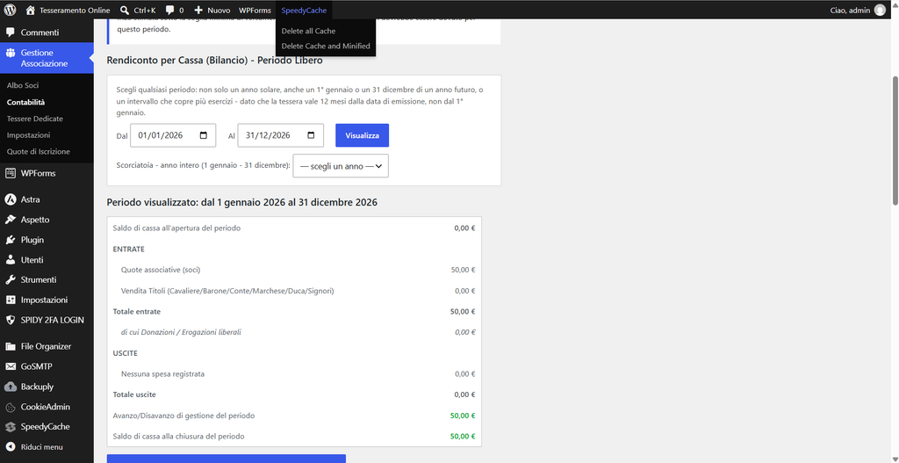Click Saldo di cassa all'apertura label
Image resolution: width=899 pixels, height=463 pixels.
click(176, 228)
